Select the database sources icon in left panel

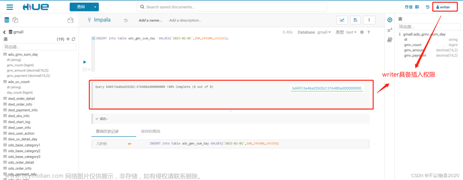point(6,20)
